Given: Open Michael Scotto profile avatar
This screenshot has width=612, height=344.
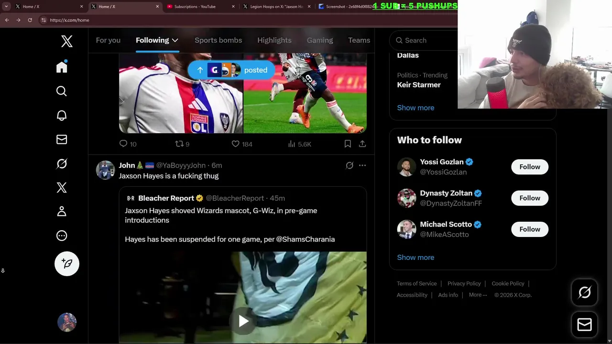Looking at the screenshot, I should tap(406, 229).
